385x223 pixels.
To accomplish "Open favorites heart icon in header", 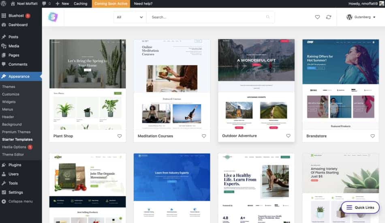I will click(x=317, y=17).
